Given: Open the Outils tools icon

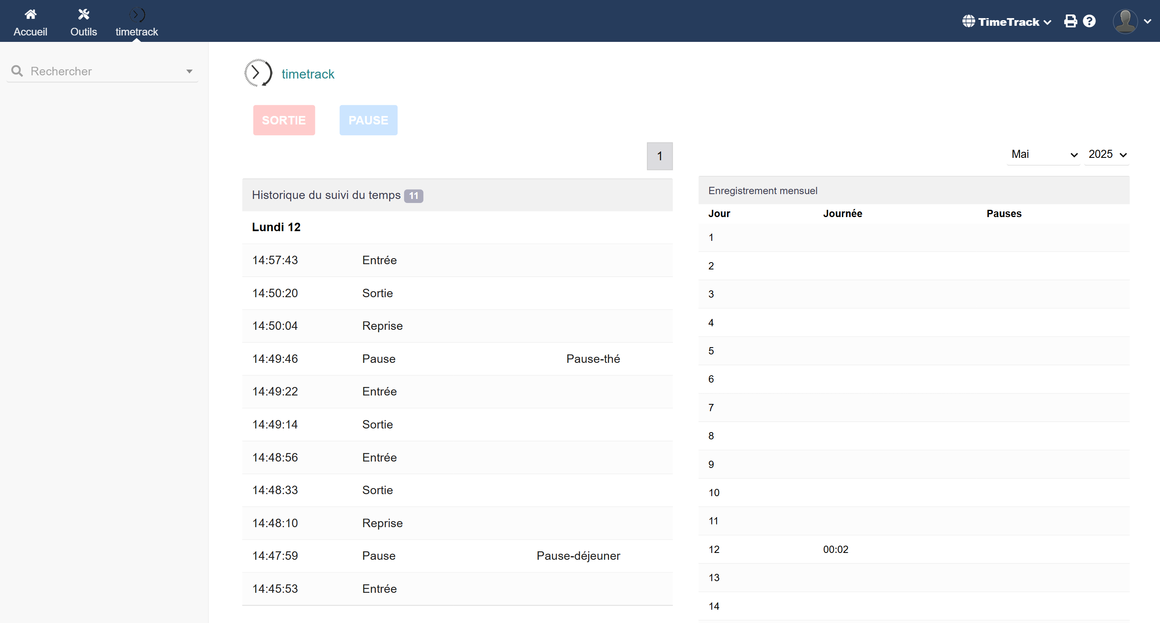Looking at the screenshot, I should 83,14.
